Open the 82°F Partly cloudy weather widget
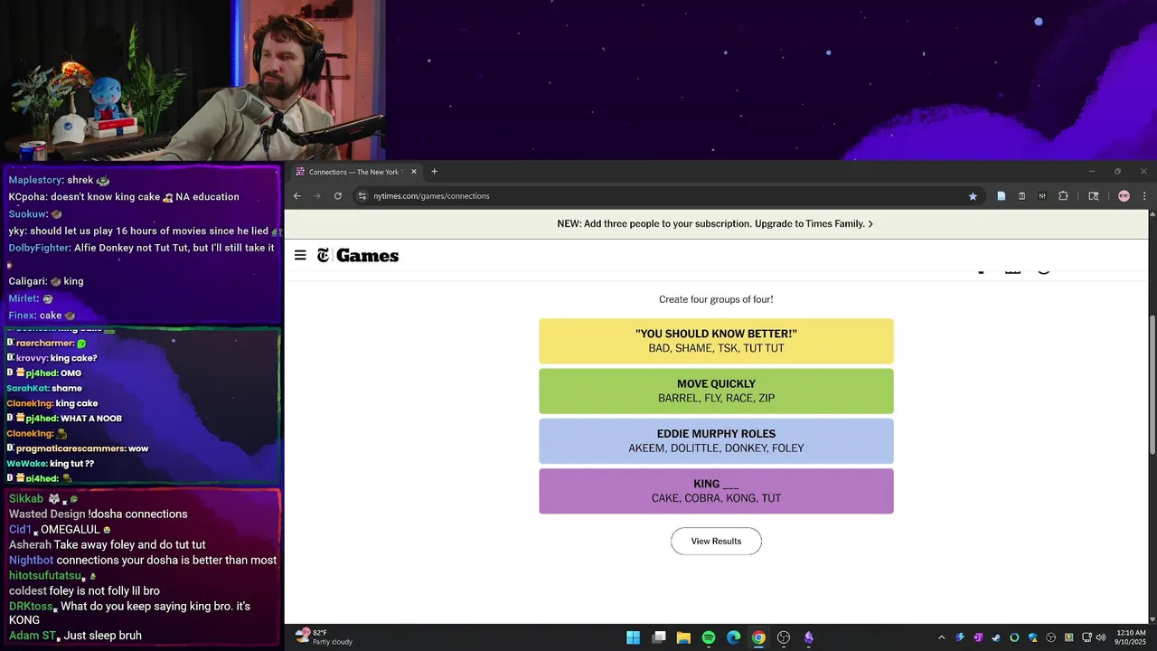 click(324, 637)
